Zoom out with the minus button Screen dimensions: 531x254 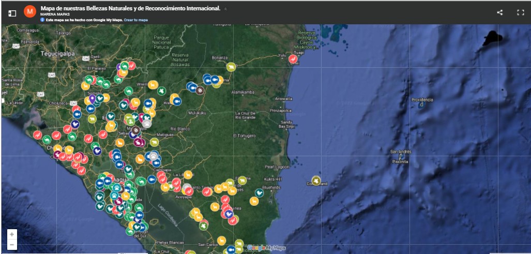click(12, 245)
